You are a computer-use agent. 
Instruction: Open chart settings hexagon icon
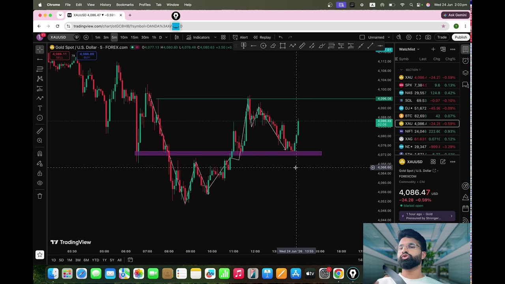[409, 37]
